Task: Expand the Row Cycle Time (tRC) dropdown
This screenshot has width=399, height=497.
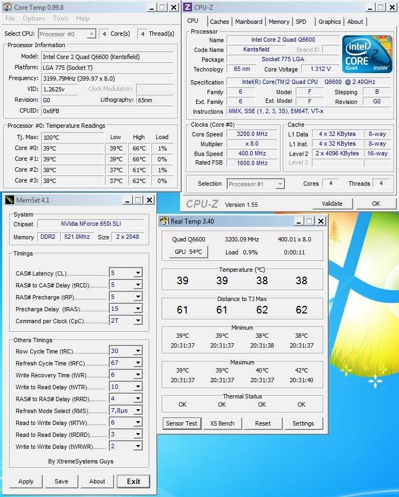Action: (138, 351)
